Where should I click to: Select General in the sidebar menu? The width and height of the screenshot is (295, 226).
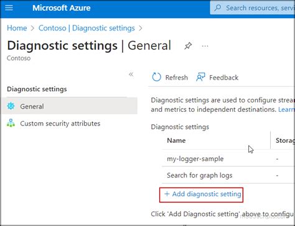70,106
